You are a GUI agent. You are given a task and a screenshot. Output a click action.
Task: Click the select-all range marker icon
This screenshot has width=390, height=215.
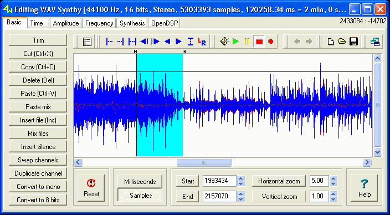(132, 42)
